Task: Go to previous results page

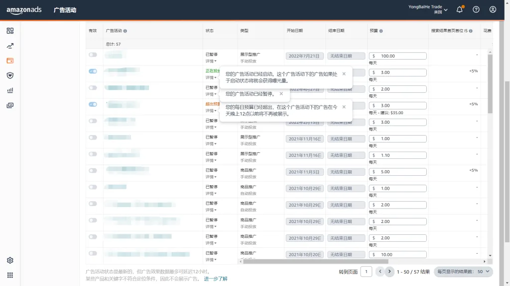Action: click(380, 272)
